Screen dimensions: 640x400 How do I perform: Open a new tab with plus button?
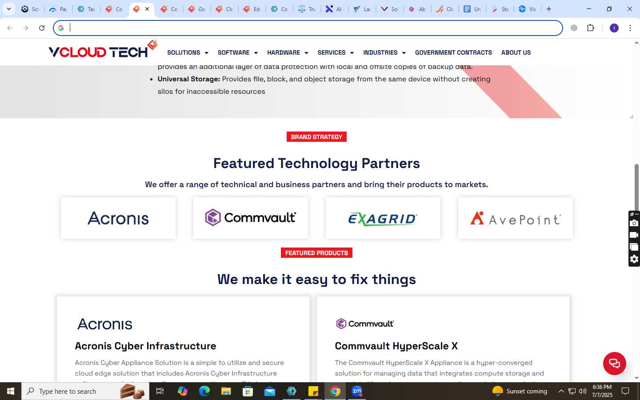(549, 9)
